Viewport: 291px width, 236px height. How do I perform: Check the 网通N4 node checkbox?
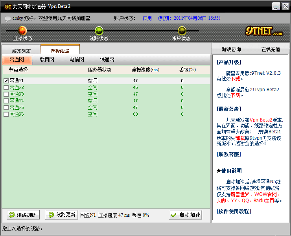(6, 101)
